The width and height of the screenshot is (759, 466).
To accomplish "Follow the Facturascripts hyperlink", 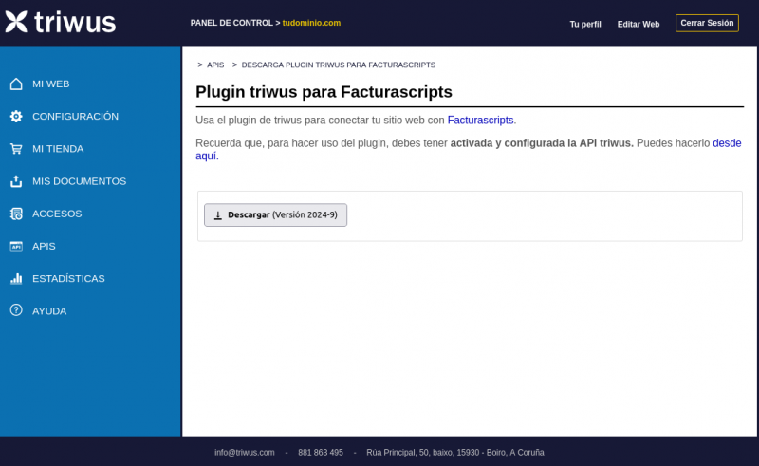I will 480,121.
